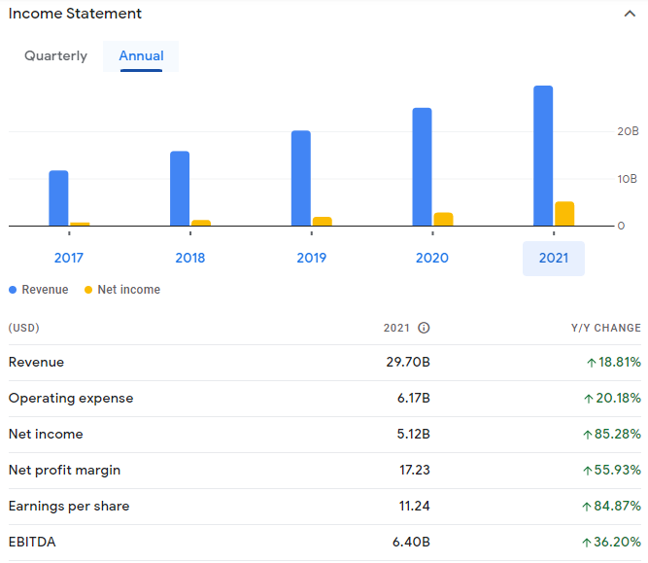
Task: Select the Annual tab
Action: pyautogui.click(x=141, y=55)
